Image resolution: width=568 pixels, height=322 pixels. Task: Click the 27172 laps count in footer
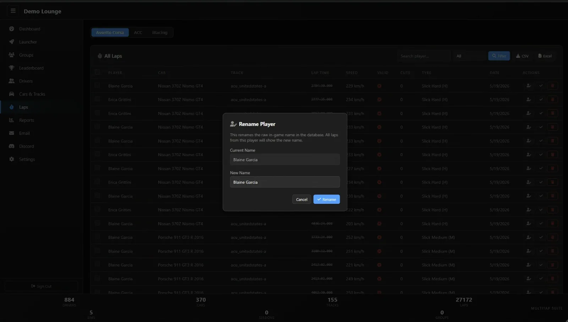point(464,300)
